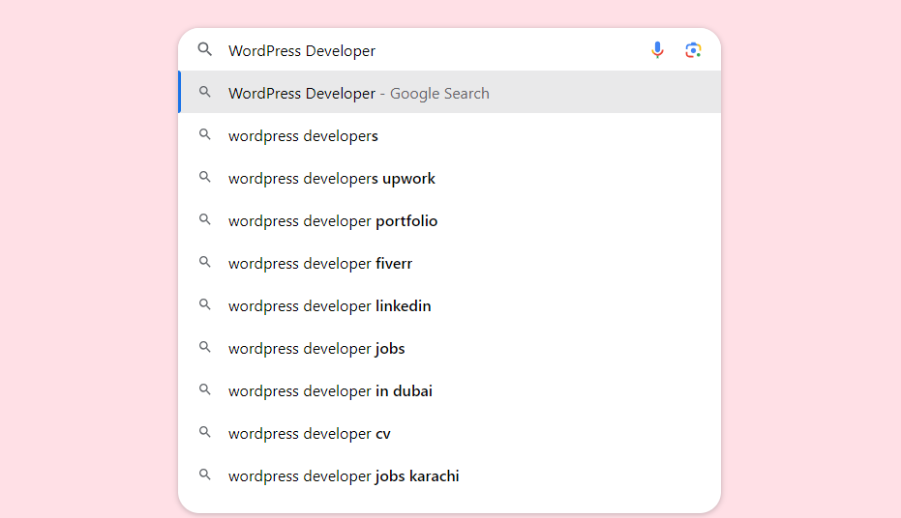This screenshot has width=901, height=518.
Task: Select 'WordPress Developer - Google Search' suggestion
Action: (449, 93)
